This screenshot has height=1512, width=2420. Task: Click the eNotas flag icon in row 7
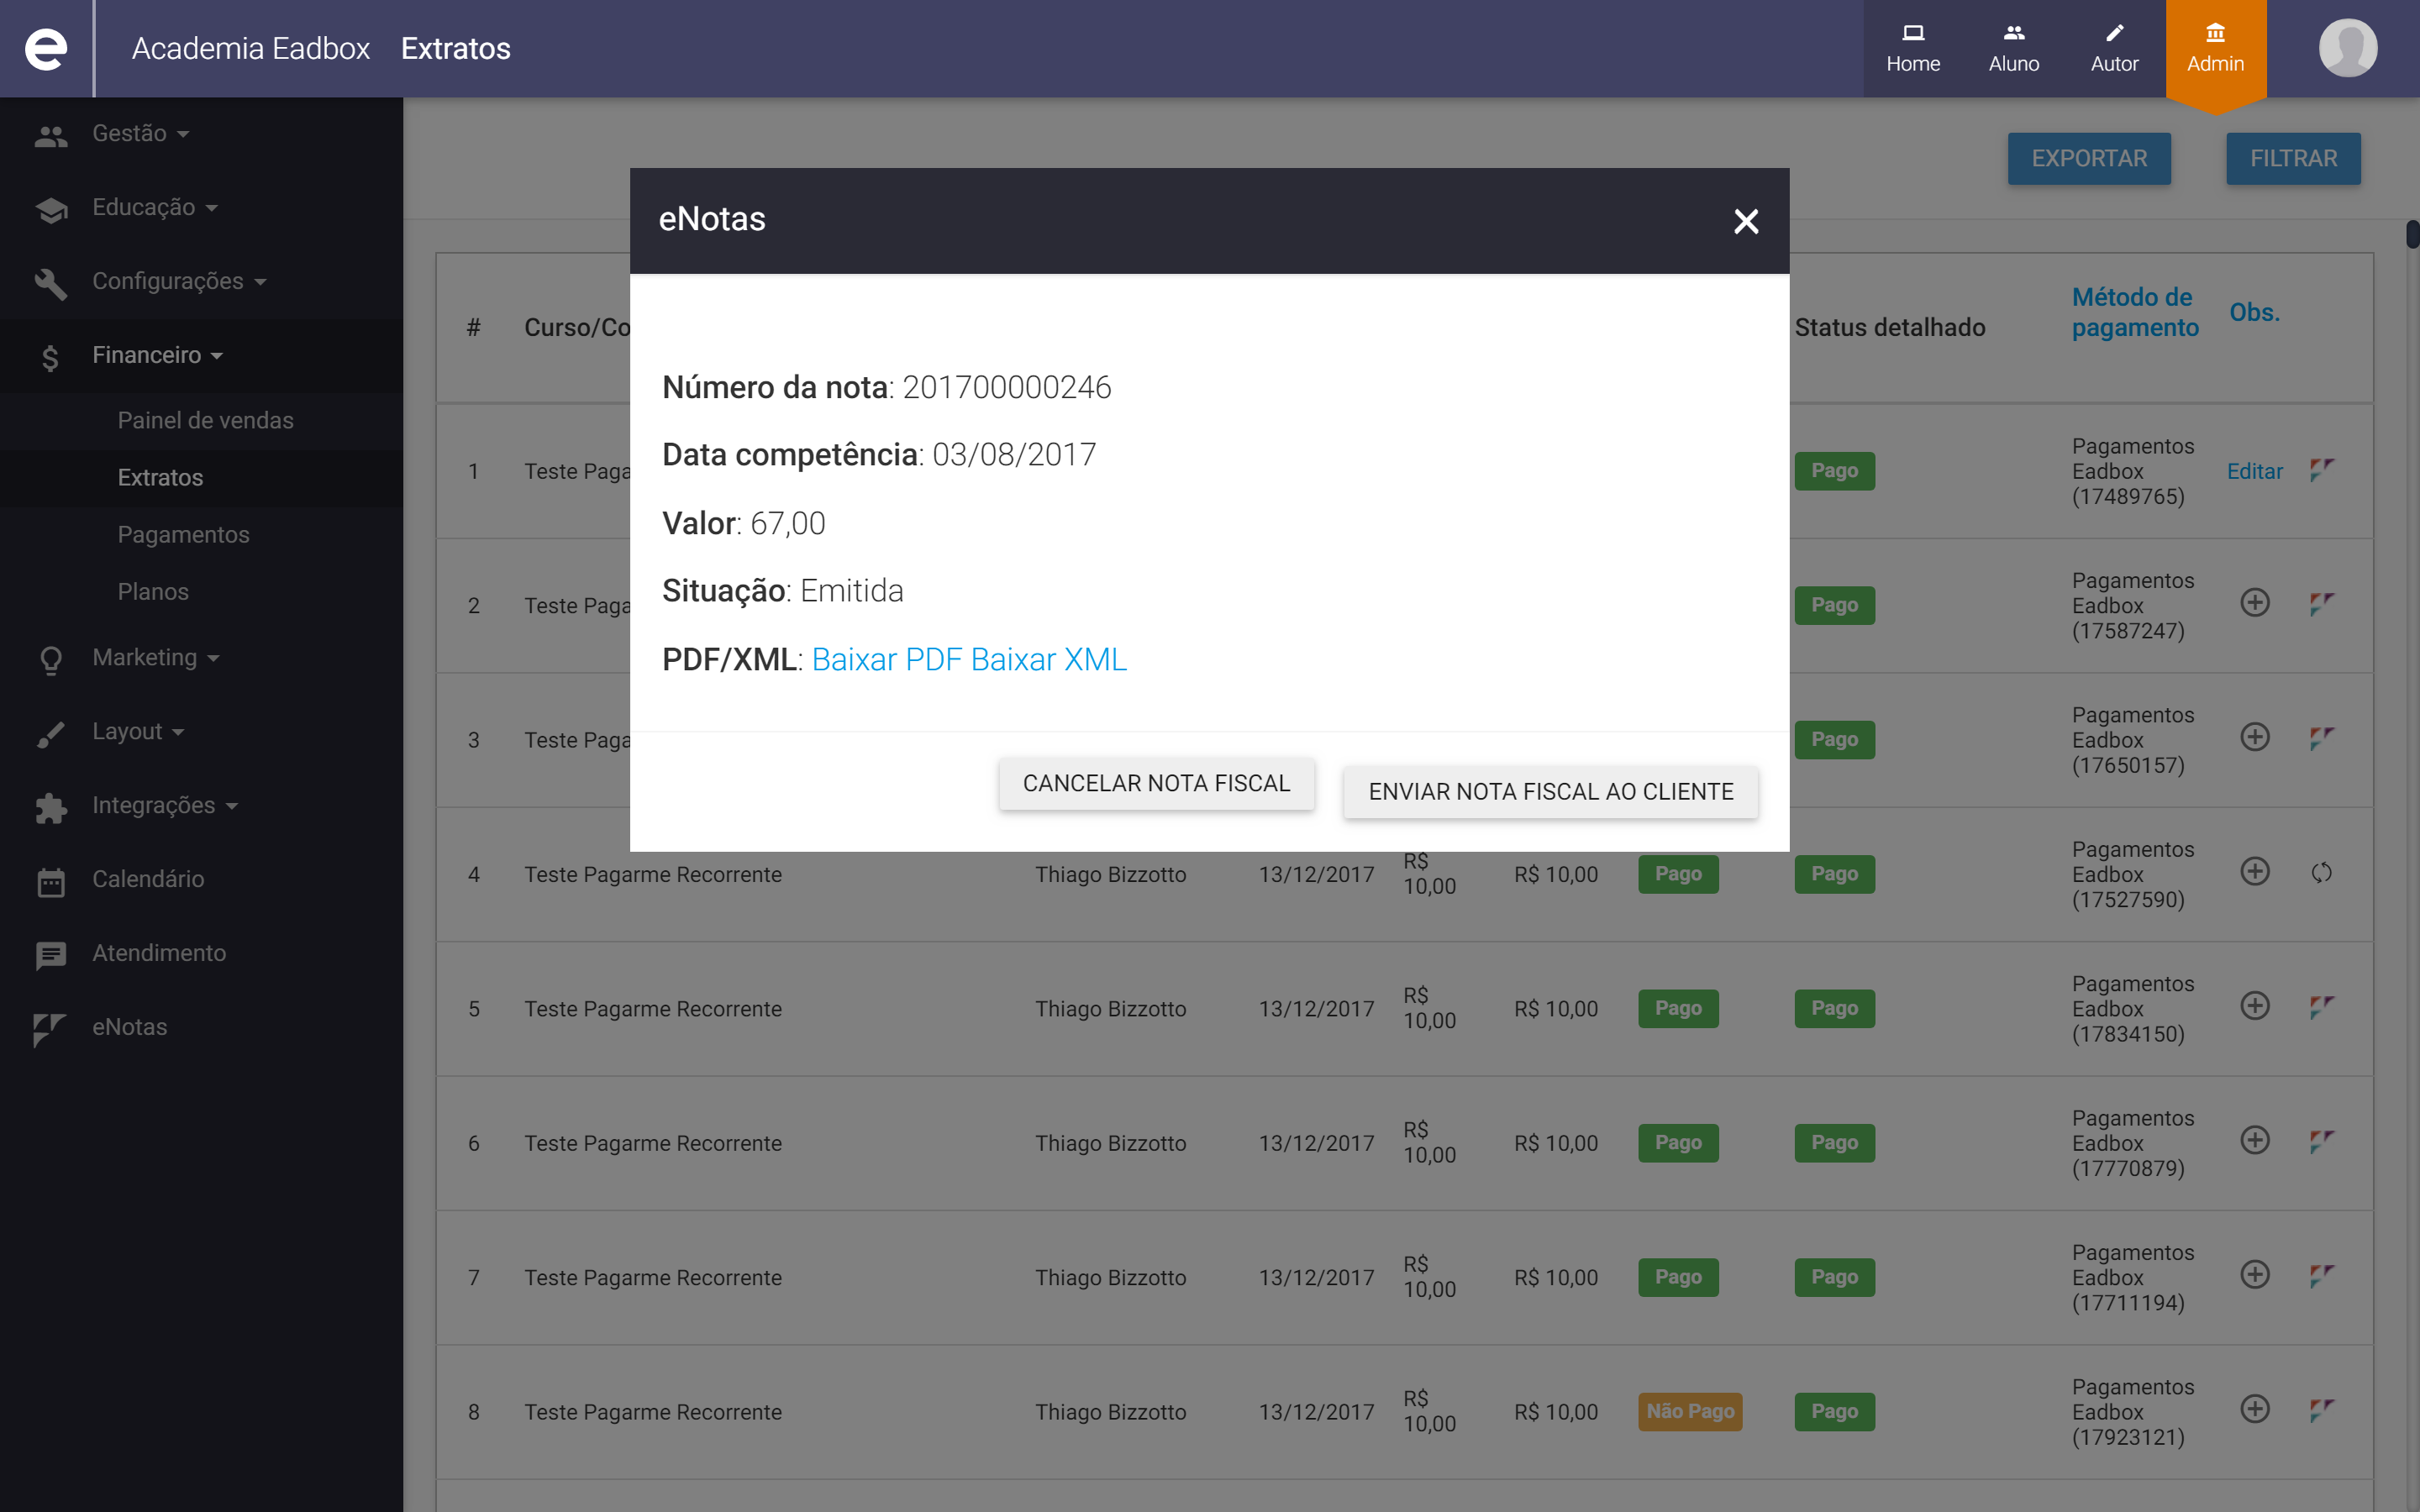pos(2321,1275)
